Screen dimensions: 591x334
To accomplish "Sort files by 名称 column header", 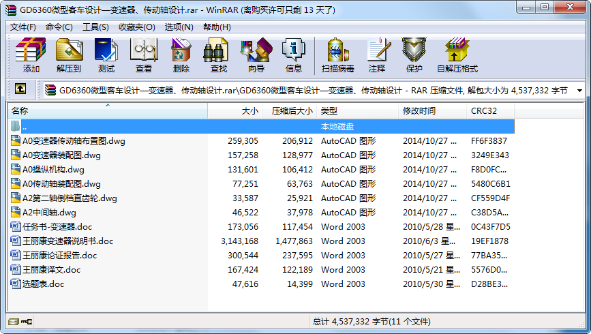I will [107, 110].
